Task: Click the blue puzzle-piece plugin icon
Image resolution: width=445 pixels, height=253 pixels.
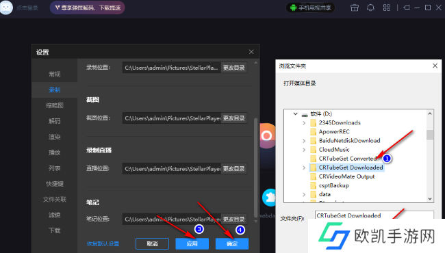Action: (269, 198)
